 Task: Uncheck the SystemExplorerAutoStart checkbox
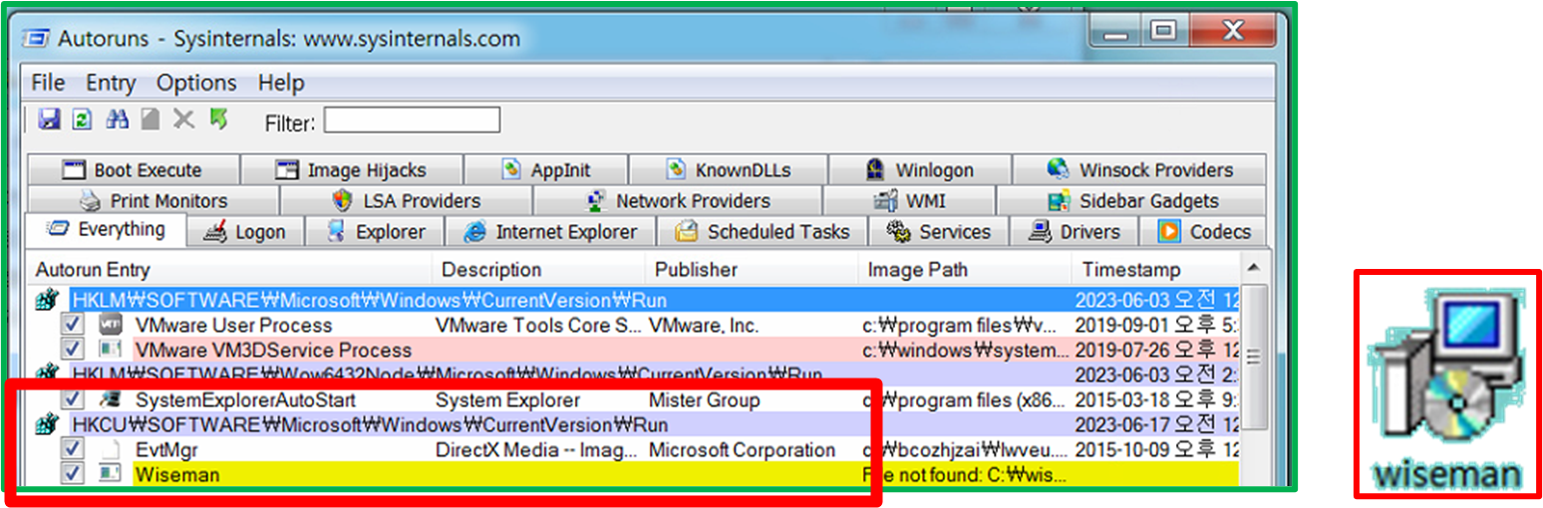[72, 399]
